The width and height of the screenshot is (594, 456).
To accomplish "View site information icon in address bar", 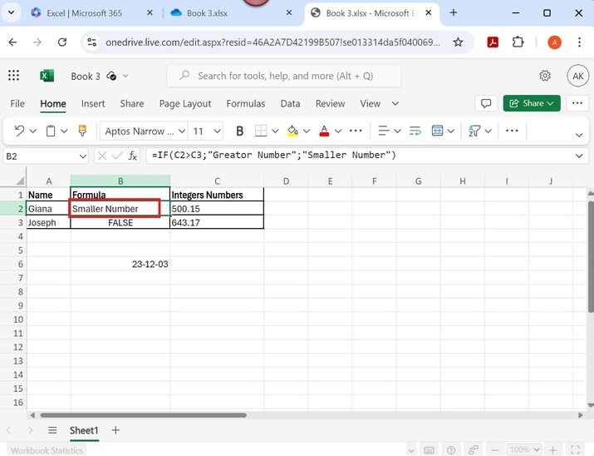I will (x=91, y=42).
